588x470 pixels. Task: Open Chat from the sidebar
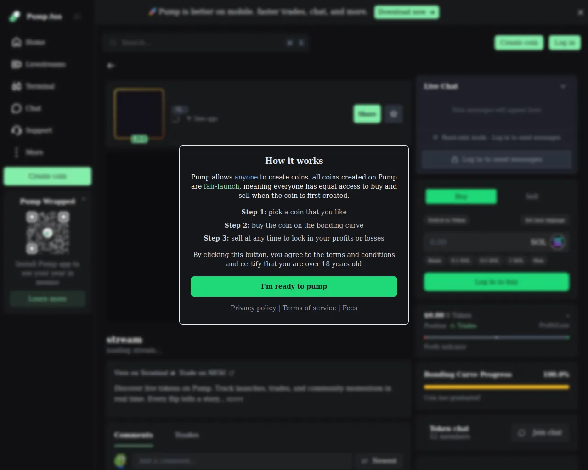(x=26, y=108)
